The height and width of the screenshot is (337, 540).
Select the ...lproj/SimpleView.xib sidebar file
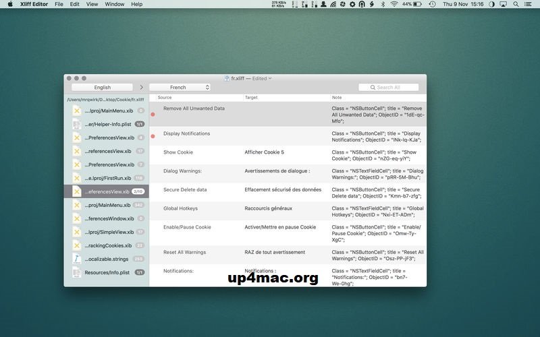(107, 232)
